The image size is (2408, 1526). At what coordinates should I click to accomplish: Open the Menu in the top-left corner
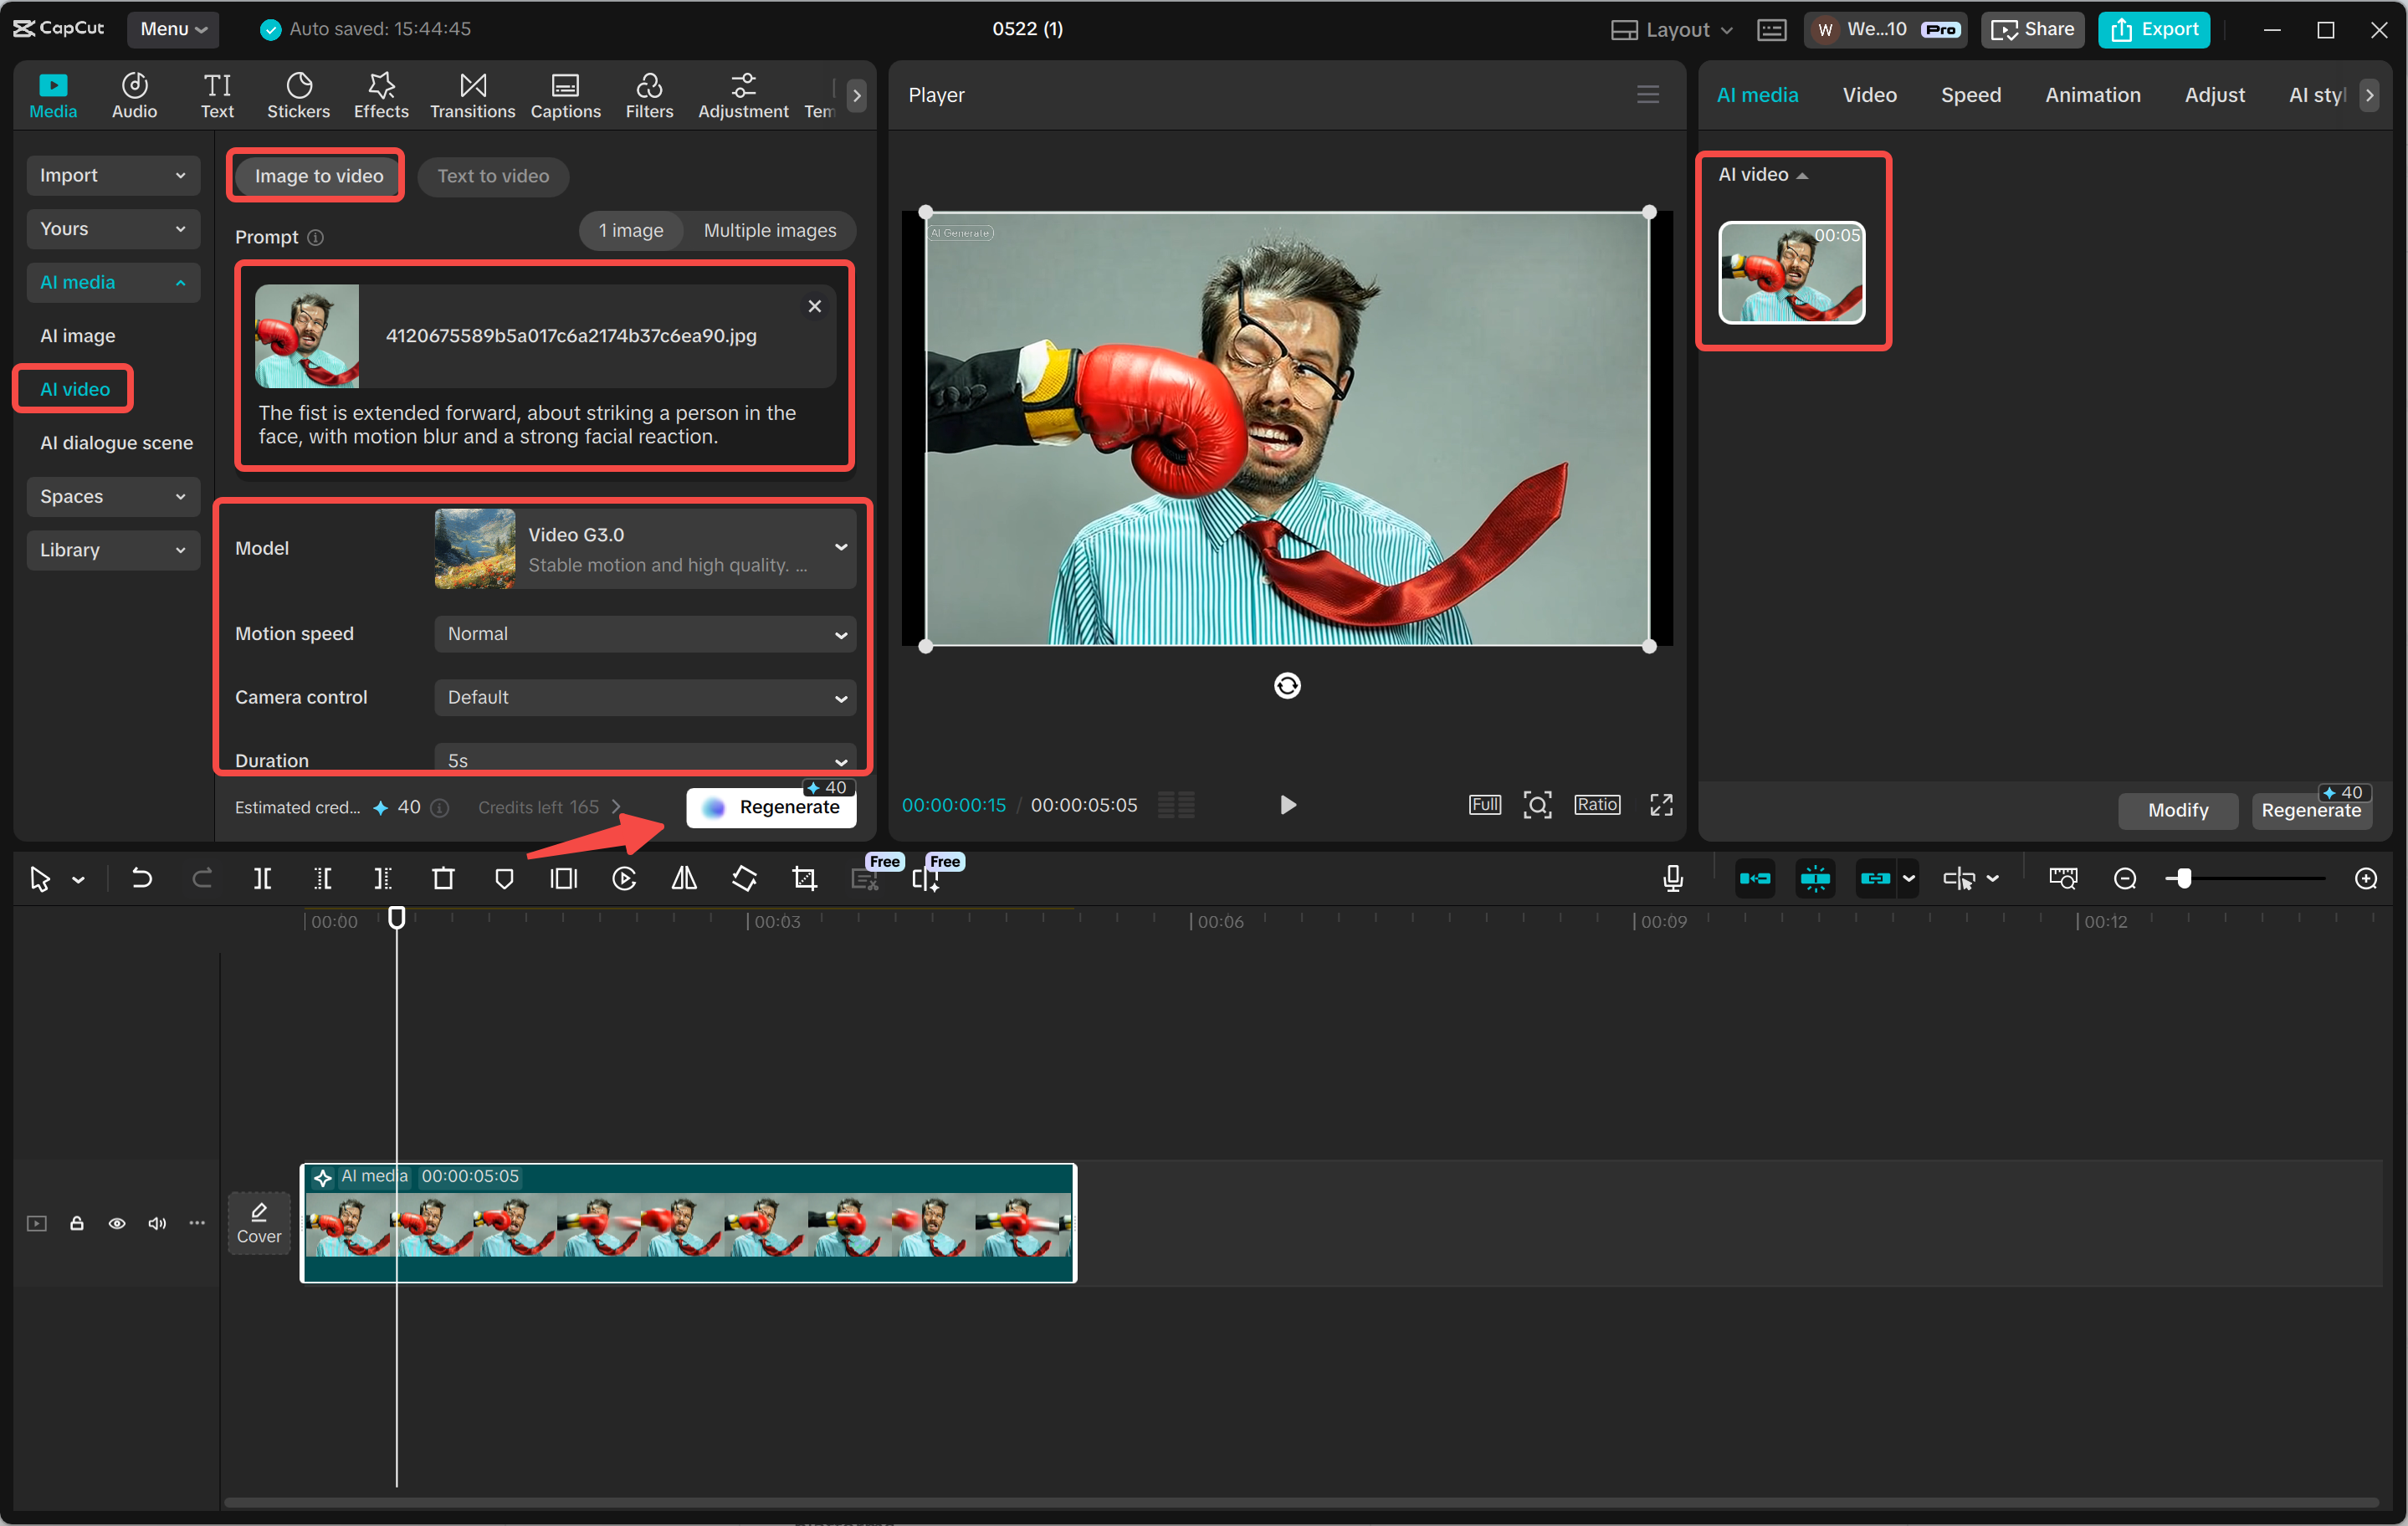click(x=172, y=29)
